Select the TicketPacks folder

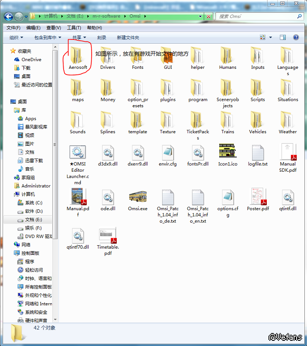click(x=198, y=126)
